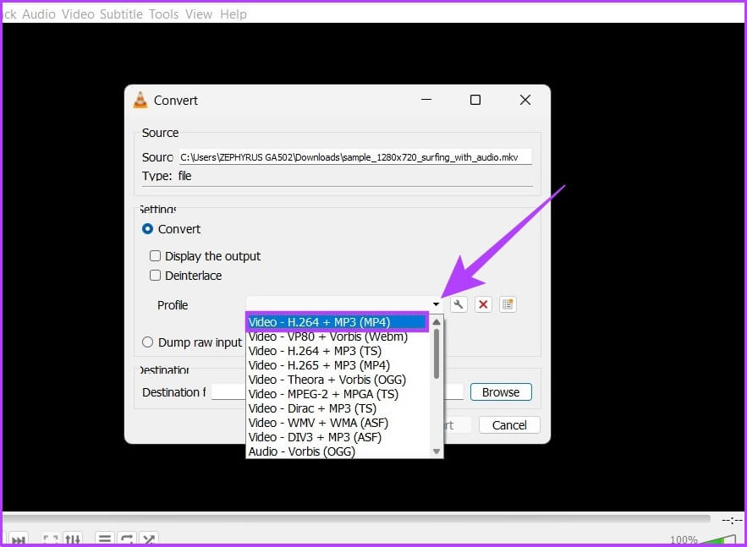Viewport: 747px width, 547px height.
Task: Show the playlist icon
Action: click(105, 539)
